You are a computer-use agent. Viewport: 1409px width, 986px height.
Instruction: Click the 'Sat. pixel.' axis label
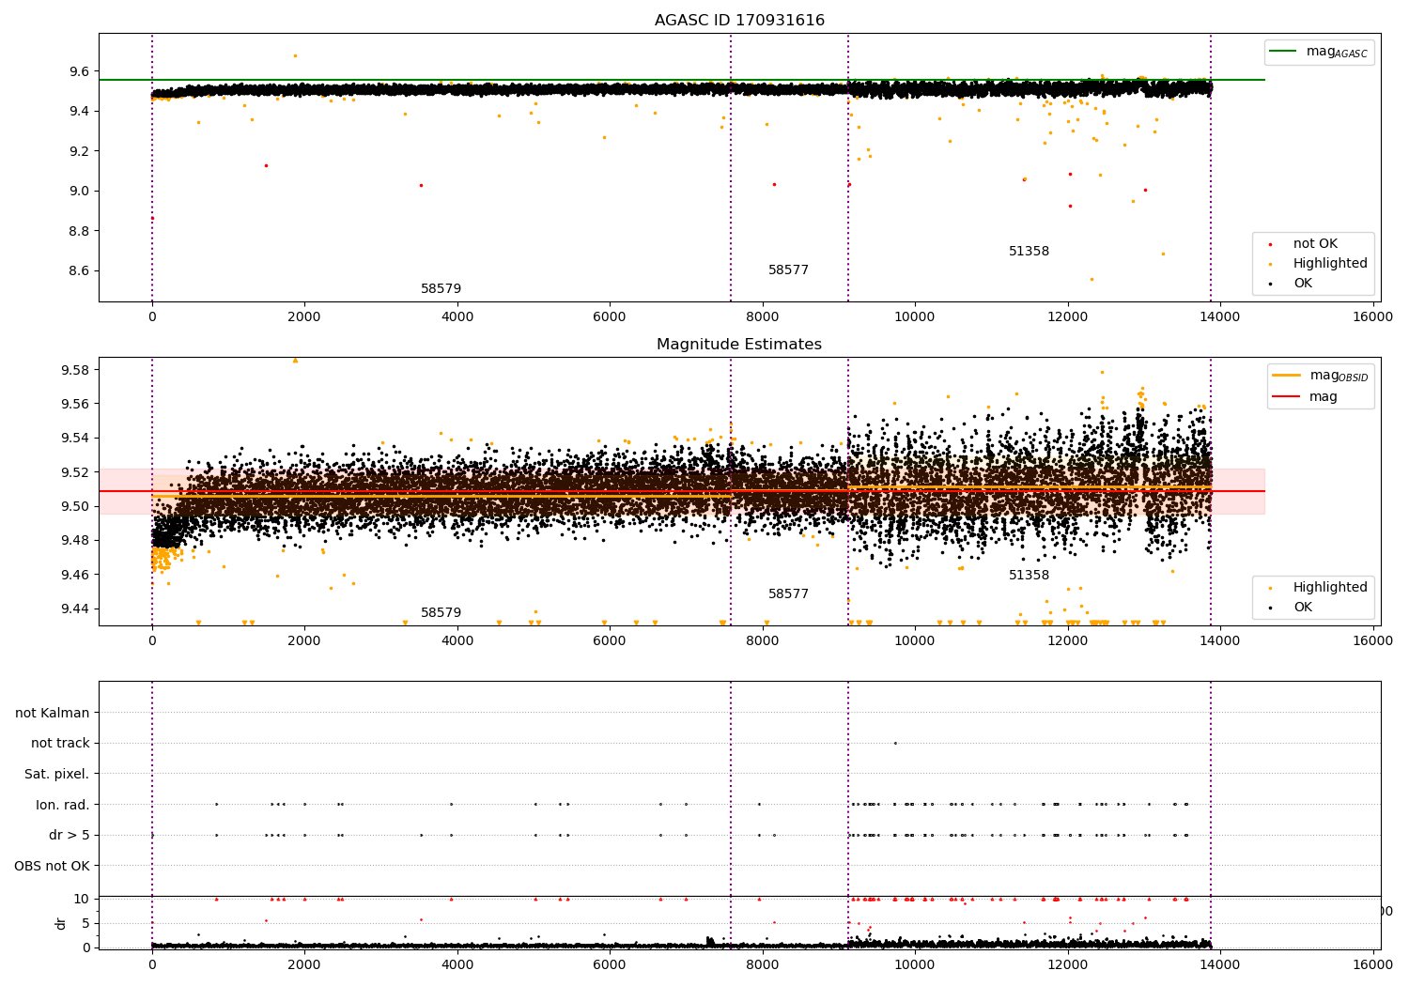tap(57, 774)
